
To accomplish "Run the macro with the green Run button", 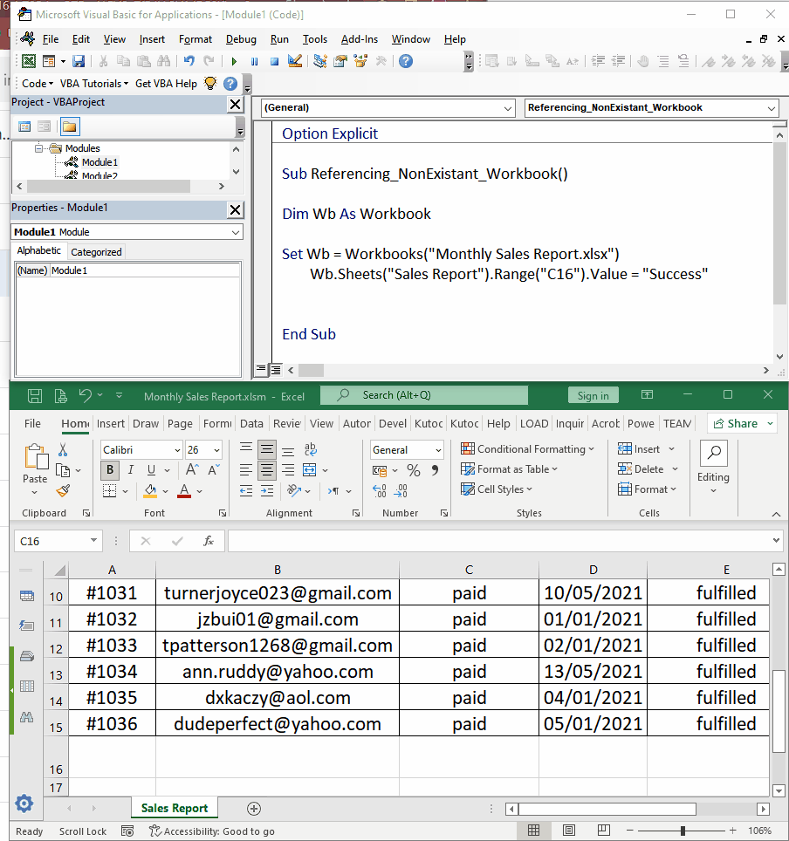I will pyautogui.click(x=234, y=61).
